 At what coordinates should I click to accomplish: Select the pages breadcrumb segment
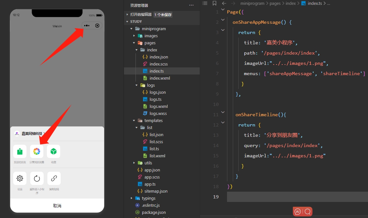[275, 3]
